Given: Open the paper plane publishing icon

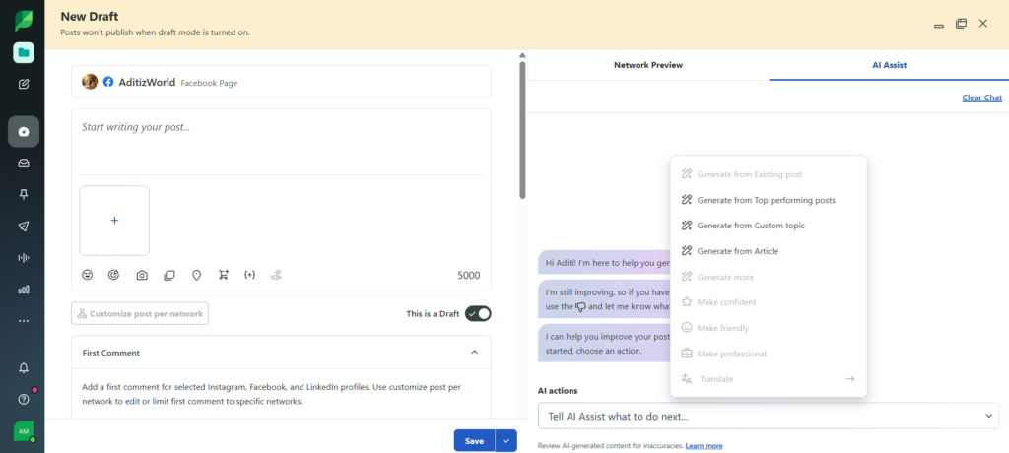Looking at the screenshot, I should (24, 226).
